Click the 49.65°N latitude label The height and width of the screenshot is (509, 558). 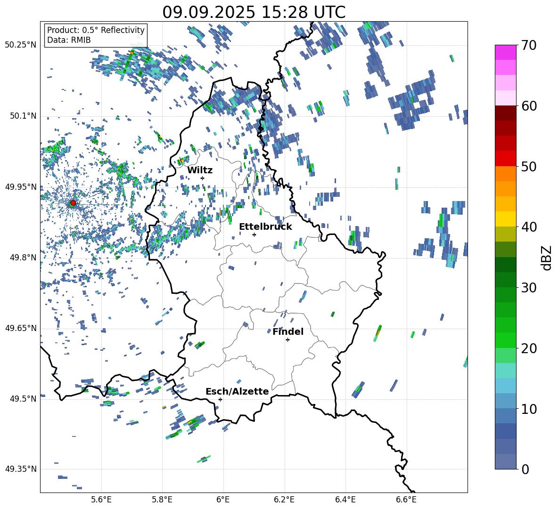coord(21,328)
